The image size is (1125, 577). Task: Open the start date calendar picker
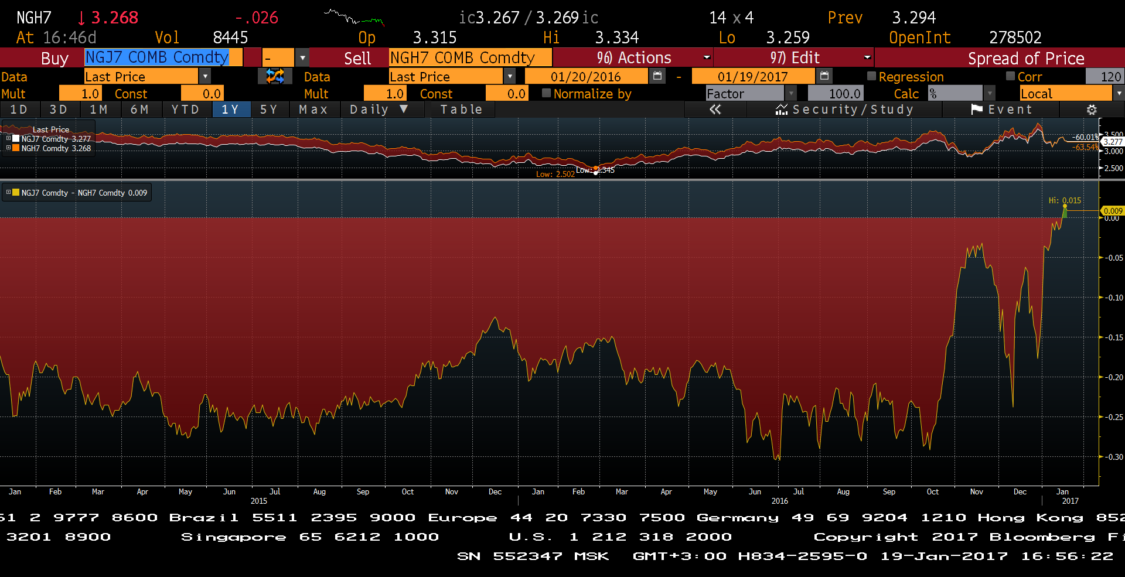657,76
